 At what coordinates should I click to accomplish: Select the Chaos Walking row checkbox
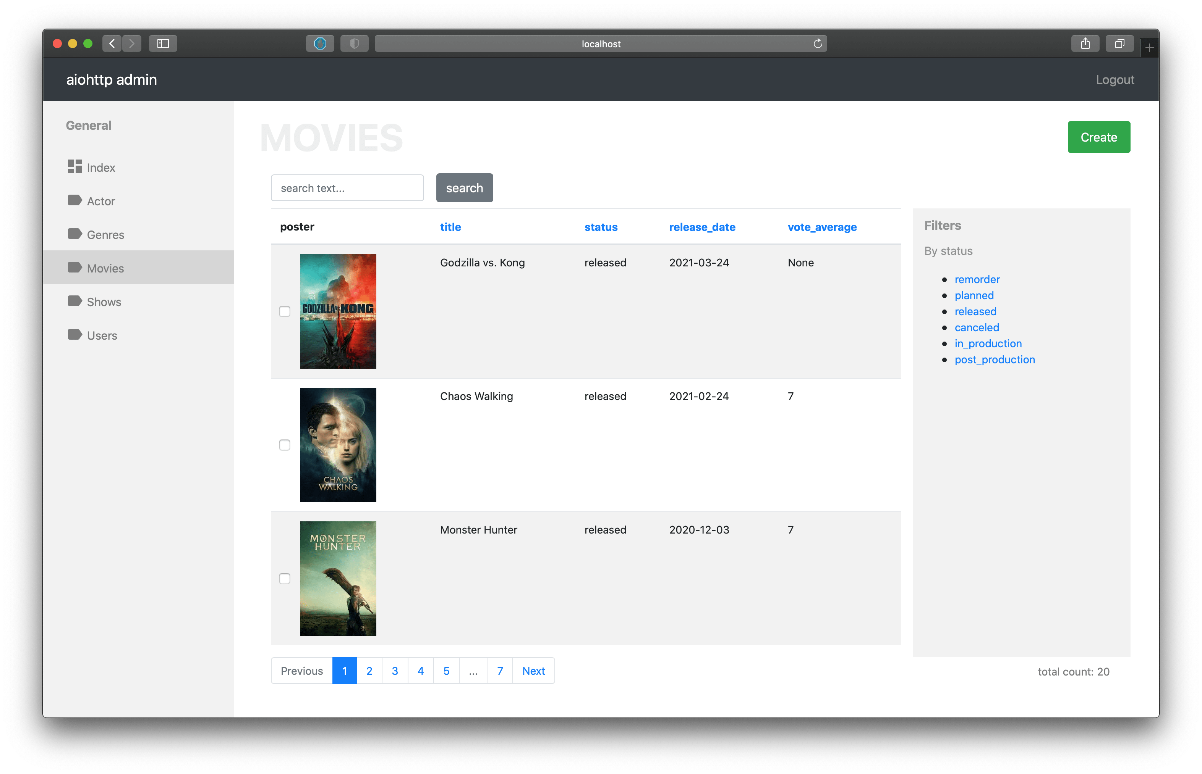click(x=285, y=445)
